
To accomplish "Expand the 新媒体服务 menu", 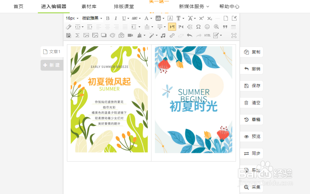I will [x=194, y=6].
